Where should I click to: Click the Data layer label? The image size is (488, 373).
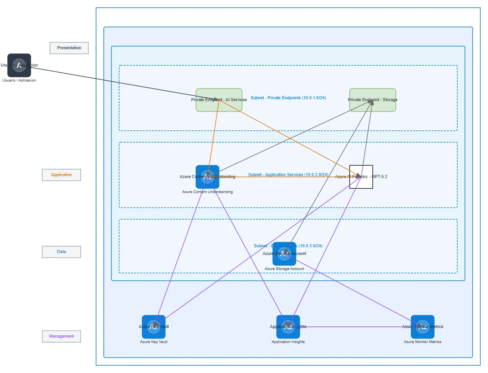coord(61,252)
